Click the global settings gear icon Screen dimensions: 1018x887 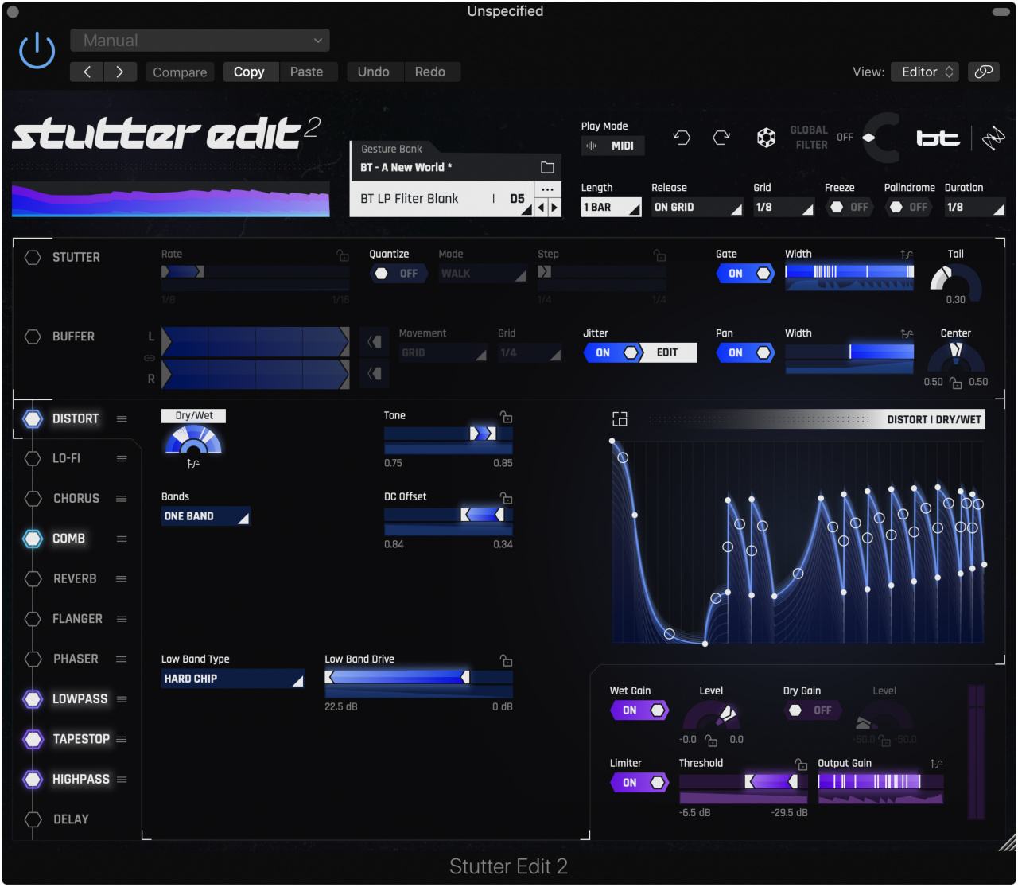point(766,137)
